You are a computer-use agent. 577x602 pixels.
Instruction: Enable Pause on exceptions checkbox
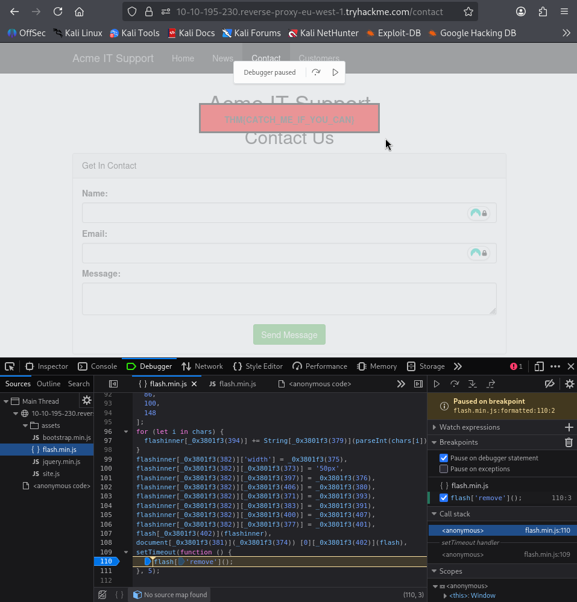click(x=444, y=469)
